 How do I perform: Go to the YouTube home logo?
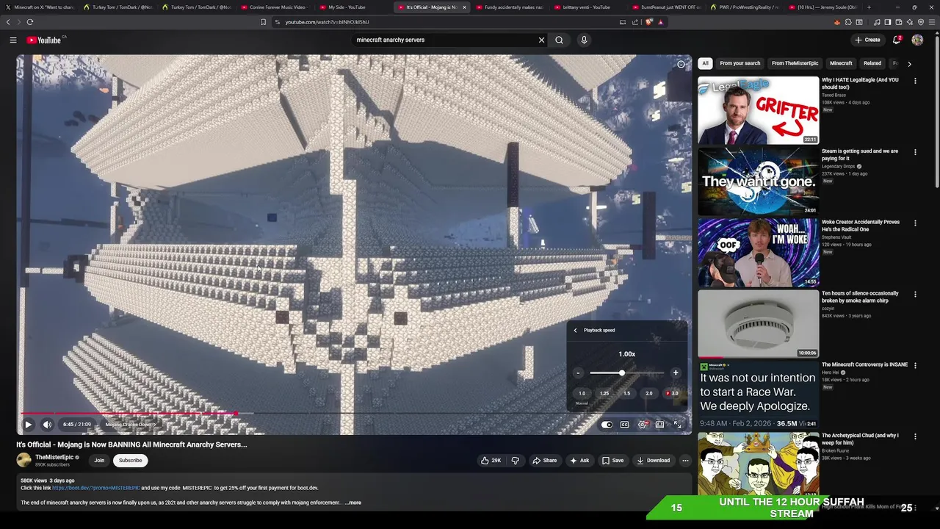(x=44, y=40)
